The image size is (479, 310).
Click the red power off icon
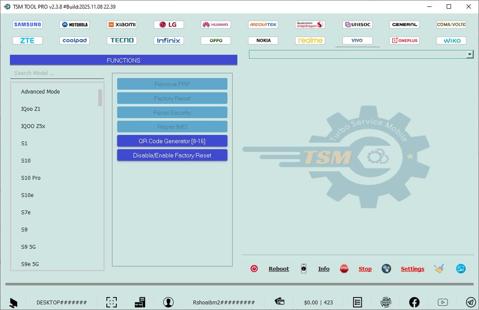pos(254,268)
